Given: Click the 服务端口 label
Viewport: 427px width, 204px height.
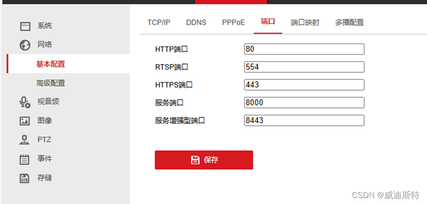Looking at the screenshot, I should (x=169, y=103).
